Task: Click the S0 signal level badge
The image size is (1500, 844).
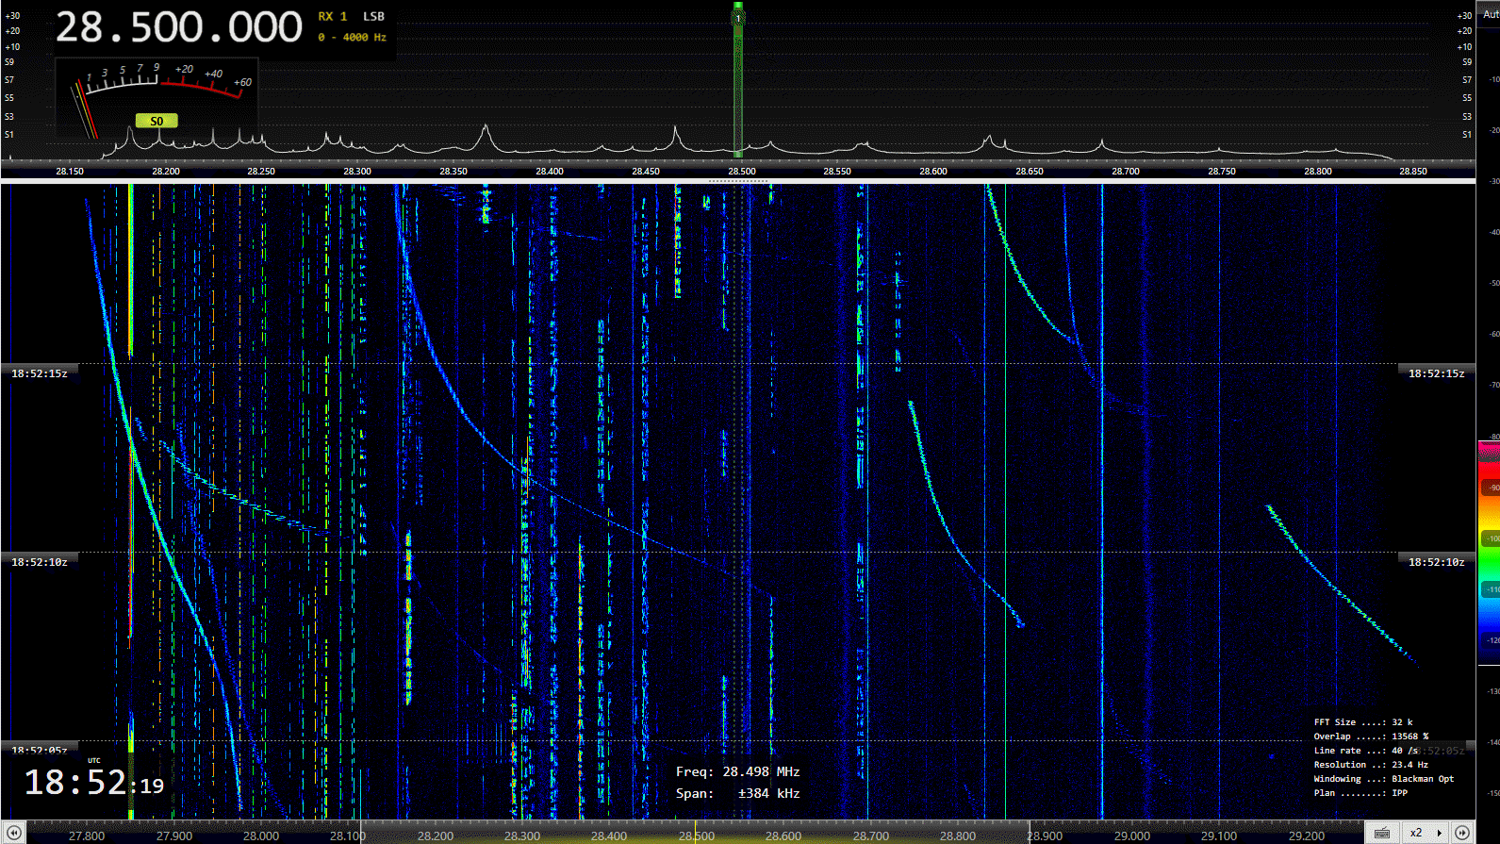Action: click(157, 121)
